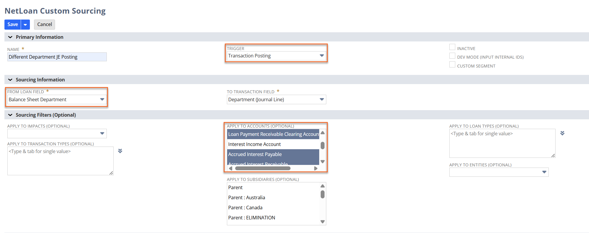Image resolution: width=589 pixels, height=233 pixels.
Task: Click the Cancel button
Action: pyautogui.click(x=44, y=25)
